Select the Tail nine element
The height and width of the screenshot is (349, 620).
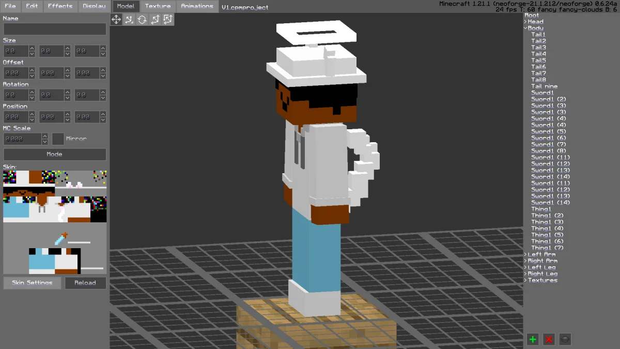point(545,86)
